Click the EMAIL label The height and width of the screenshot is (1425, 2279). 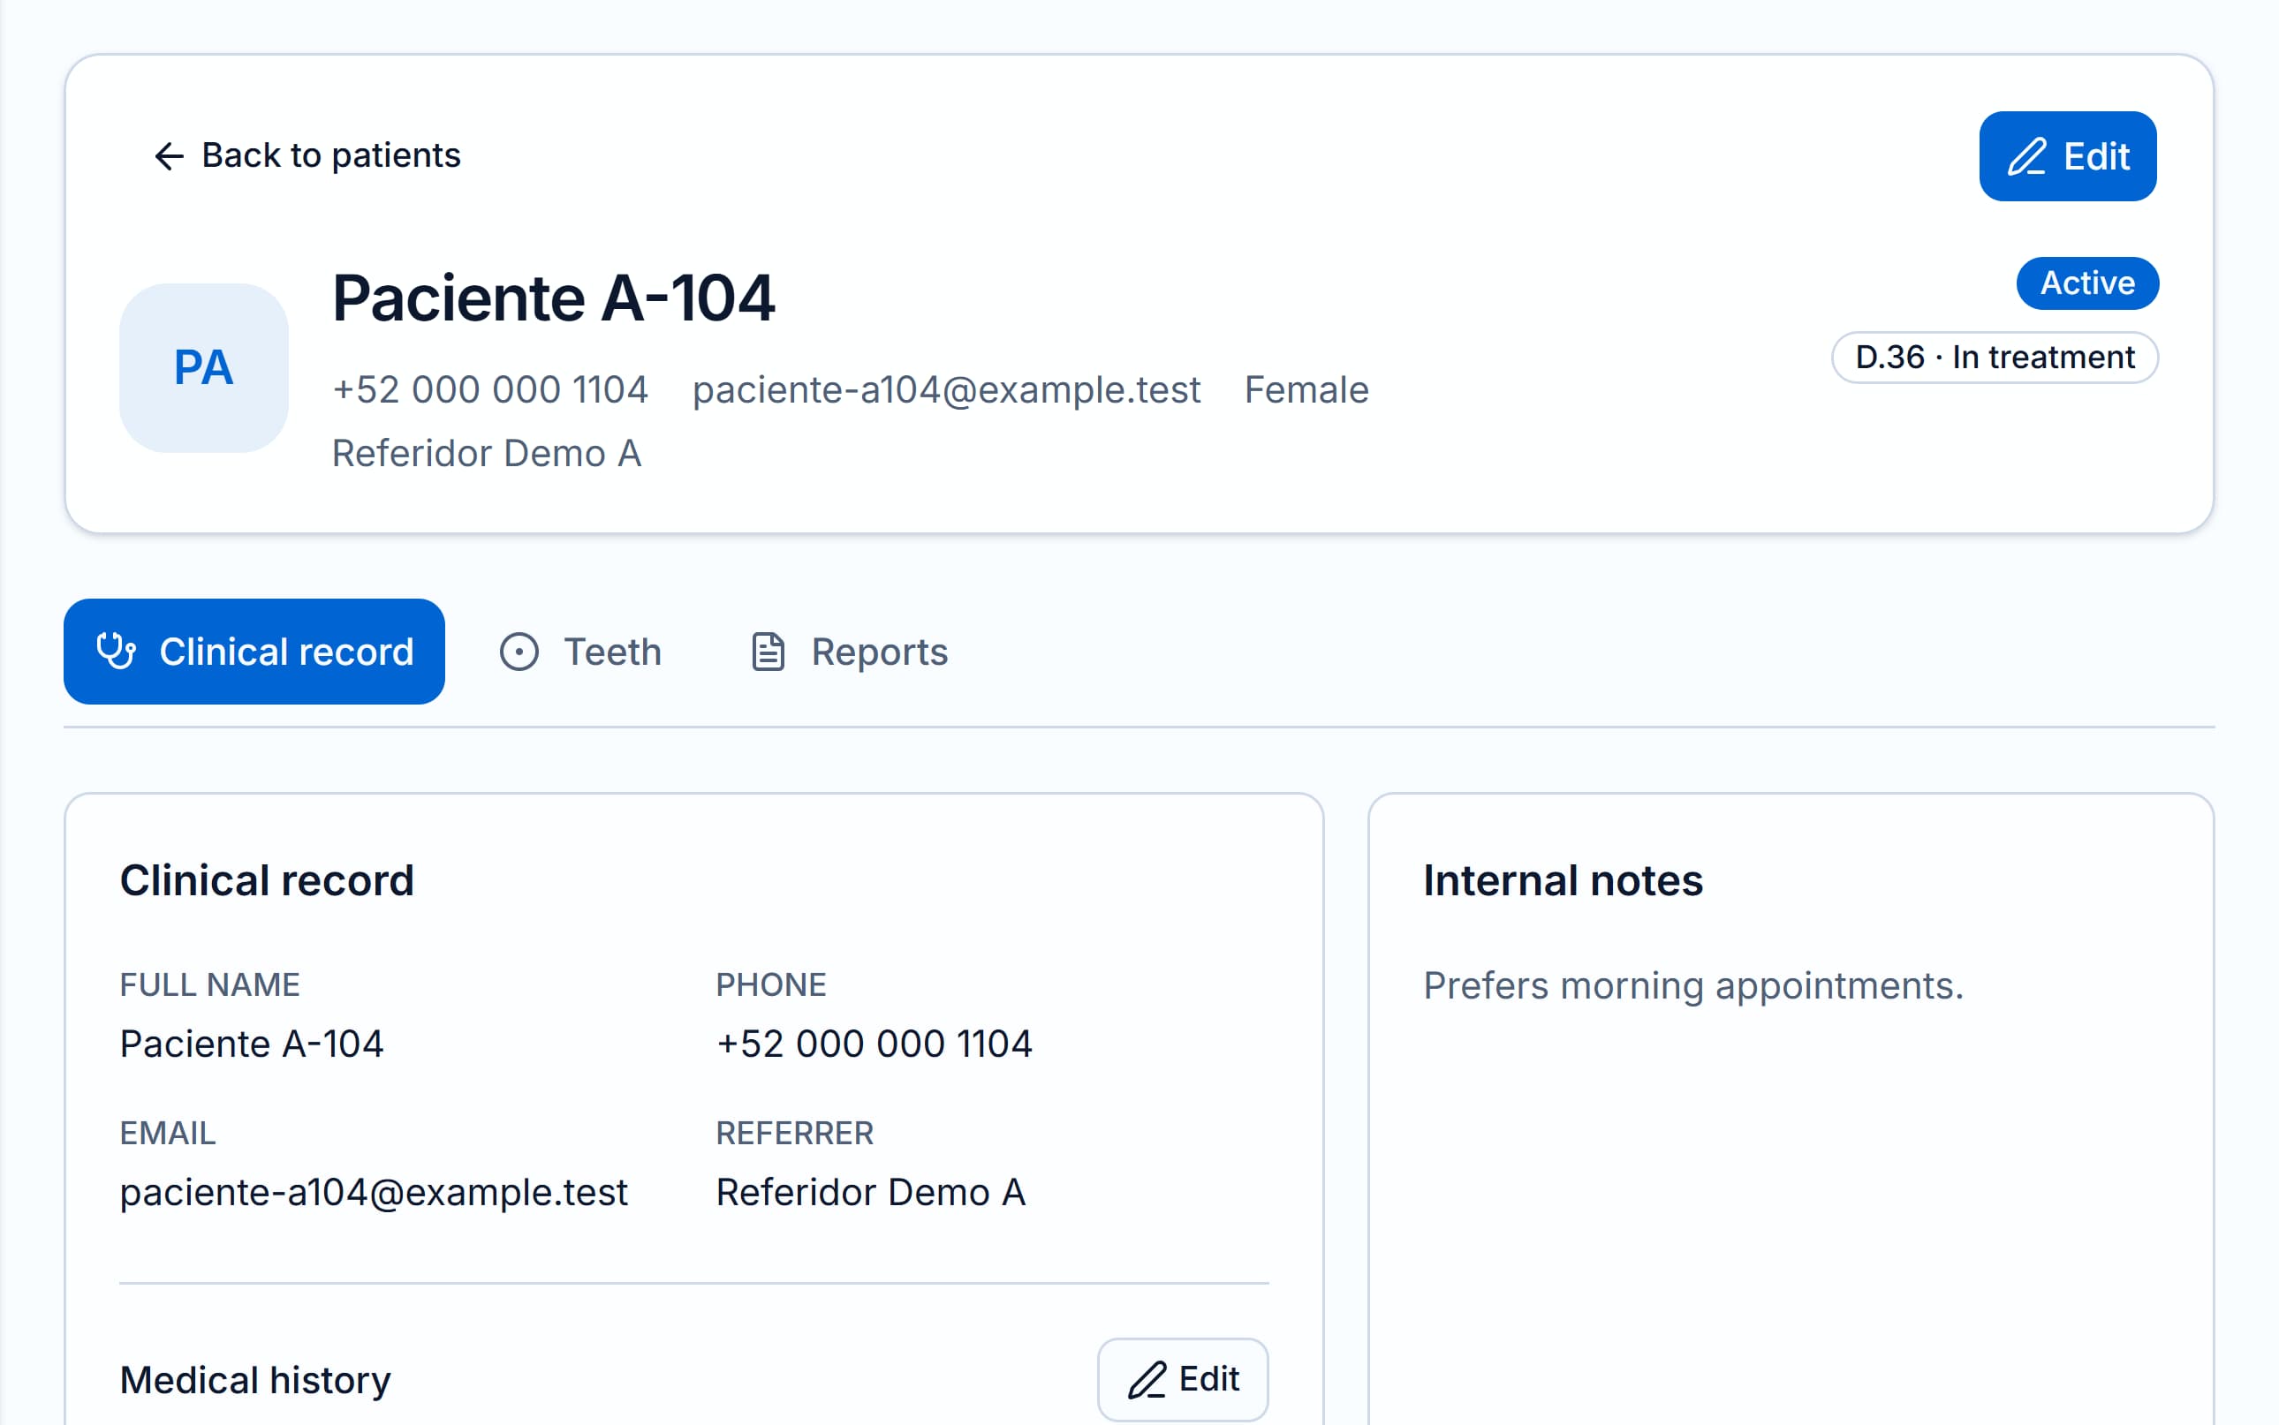(x=168, y=1133)
